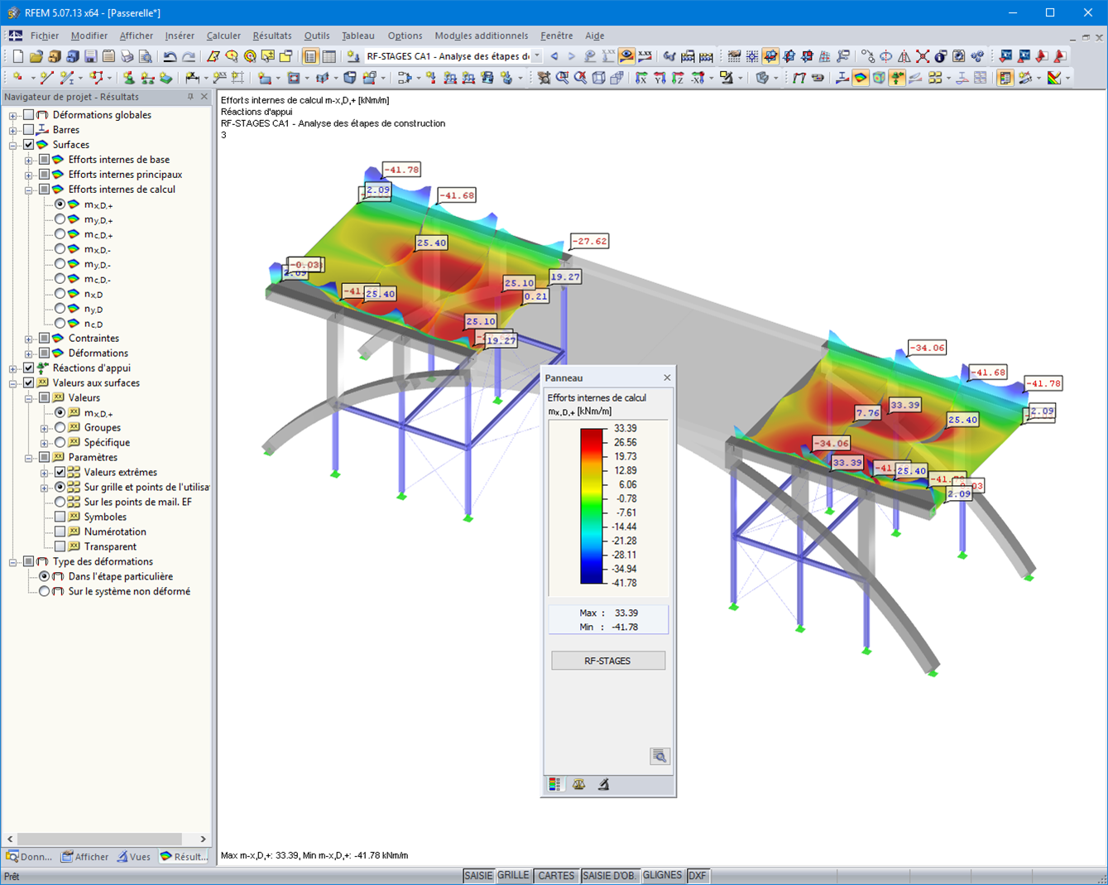Redo the last undone action
Viewport: 1108px width, 885px height.
tap(189, 56)
